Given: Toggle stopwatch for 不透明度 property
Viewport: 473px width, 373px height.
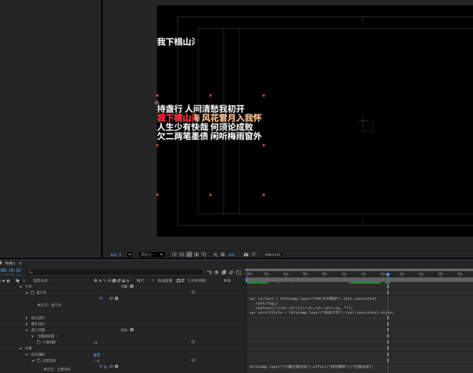Looking at the screenshot, I should tap(39, 342).
